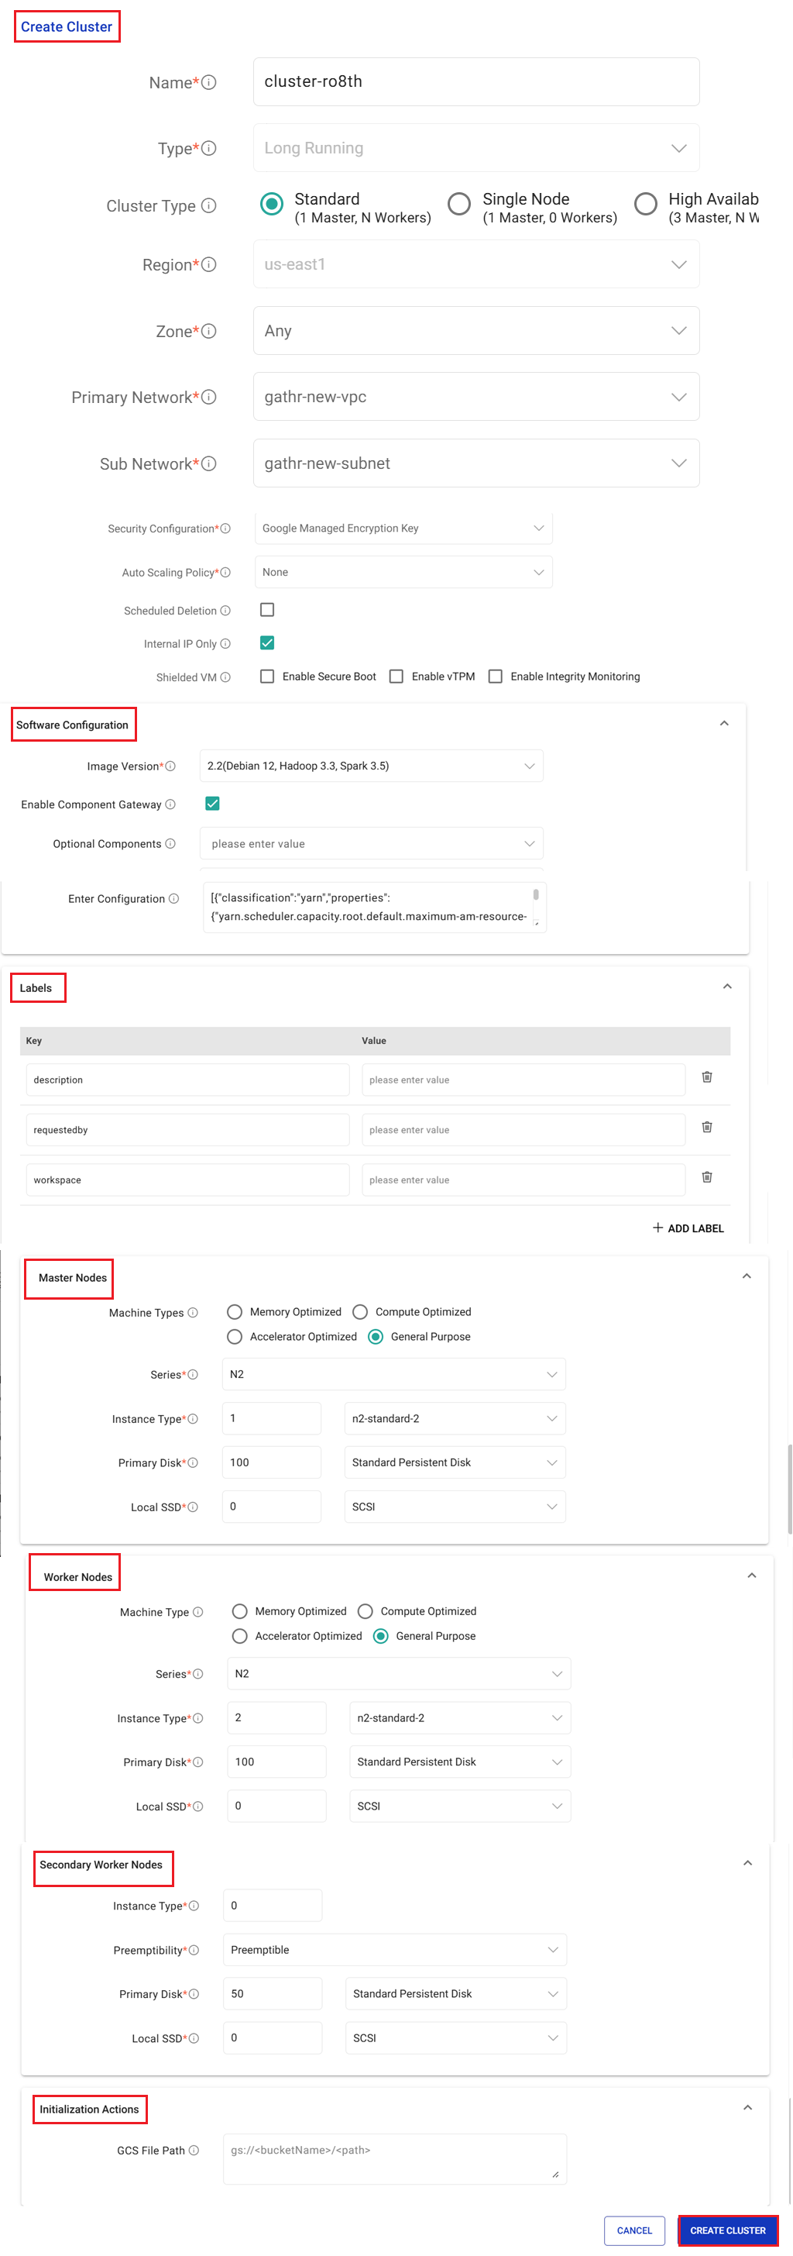793x2256 pixels.
Task: Check Enable vTPM option
Action: click(396, 676)
